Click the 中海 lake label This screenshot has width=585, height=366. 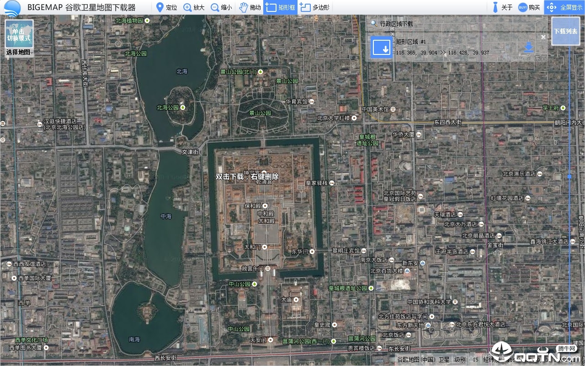(x=166, y=216)
